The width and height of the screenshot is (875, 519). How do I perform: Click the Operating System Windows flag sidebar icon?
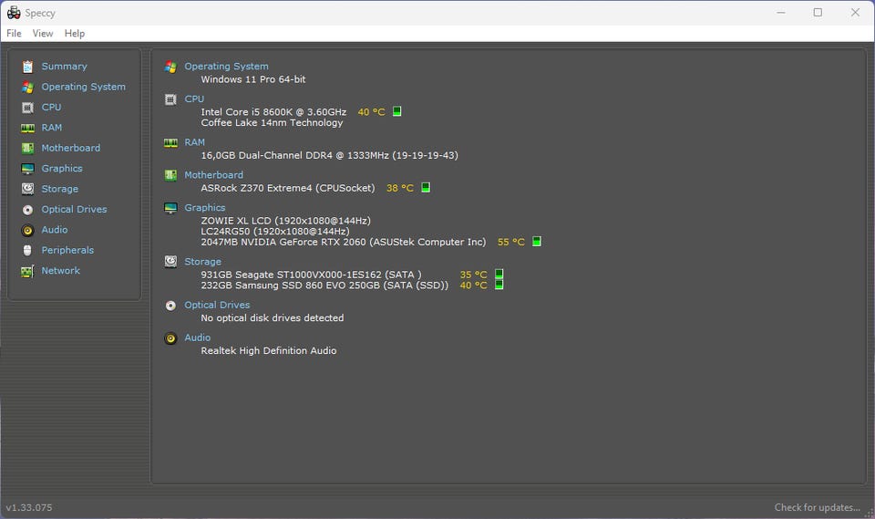[27, 88]
